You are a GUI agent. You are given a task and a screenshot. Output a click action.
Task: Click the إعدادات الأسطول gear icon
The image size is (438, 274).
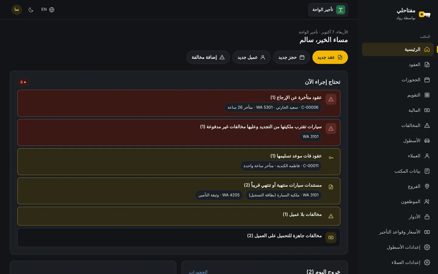click(x=427, y=247)
